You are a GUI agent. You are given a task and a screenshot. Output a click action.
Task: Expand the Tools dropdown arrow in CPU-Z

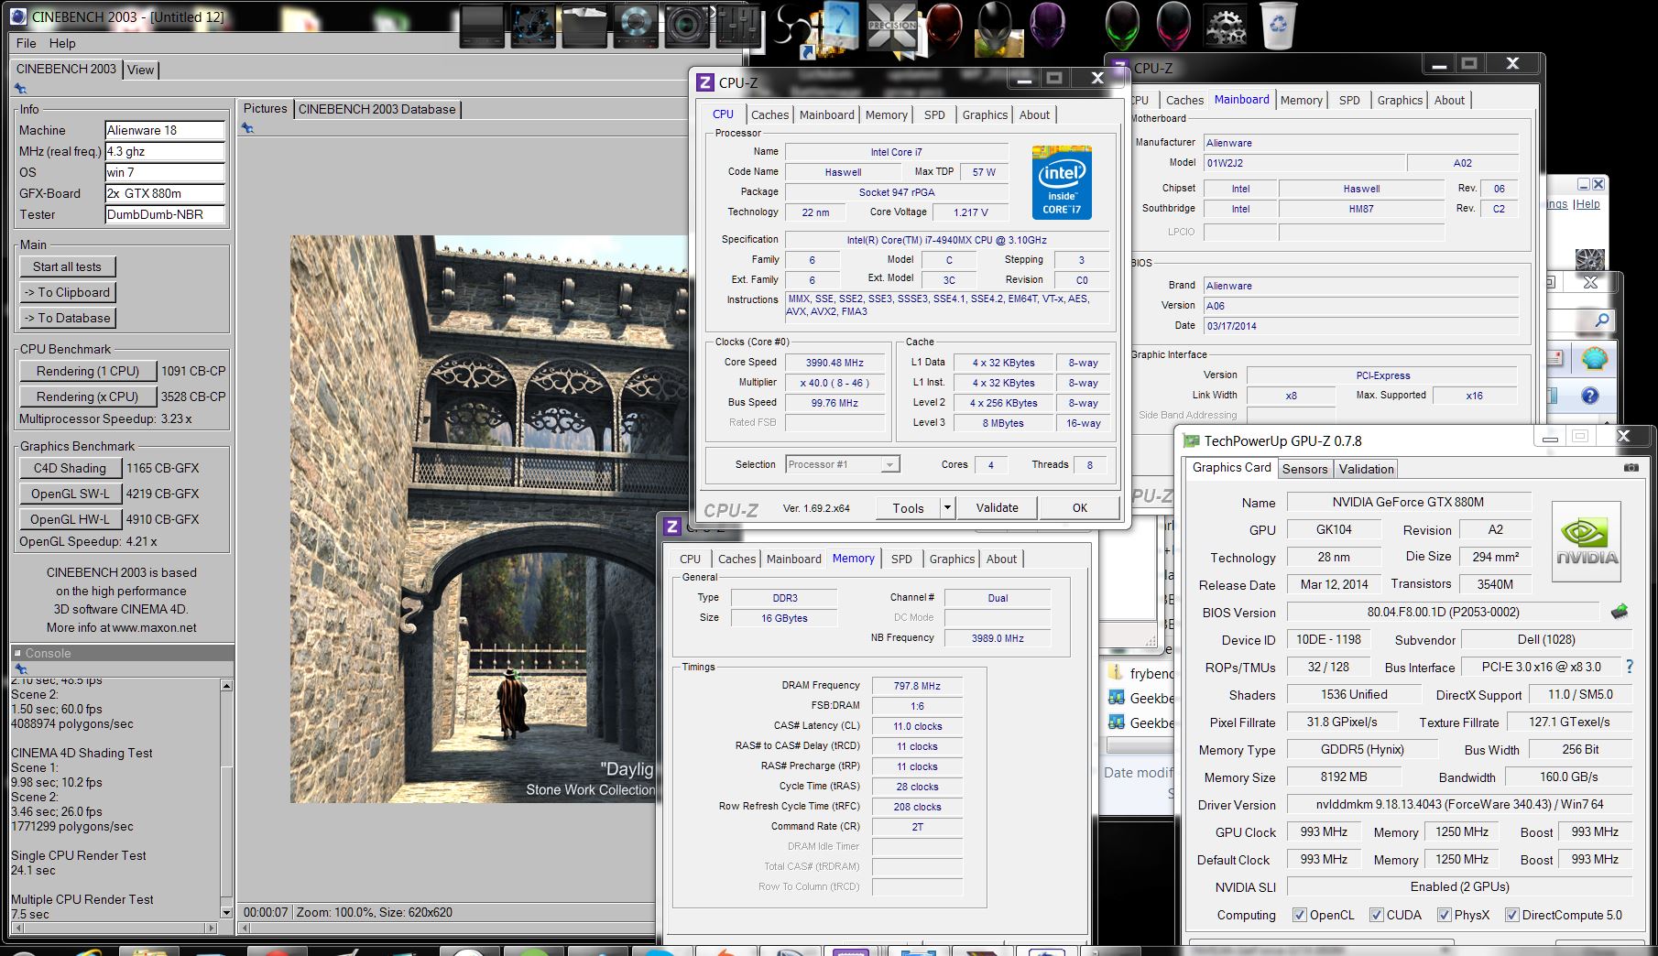tap(947, 507)
